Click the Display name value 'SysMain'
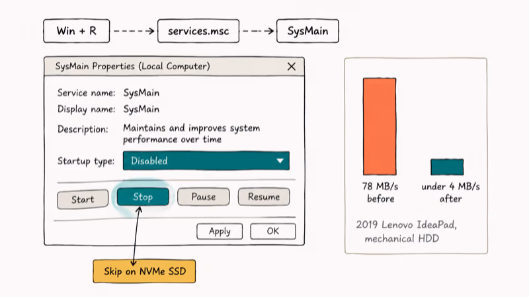The image size is (529, 297). (142, 109)
